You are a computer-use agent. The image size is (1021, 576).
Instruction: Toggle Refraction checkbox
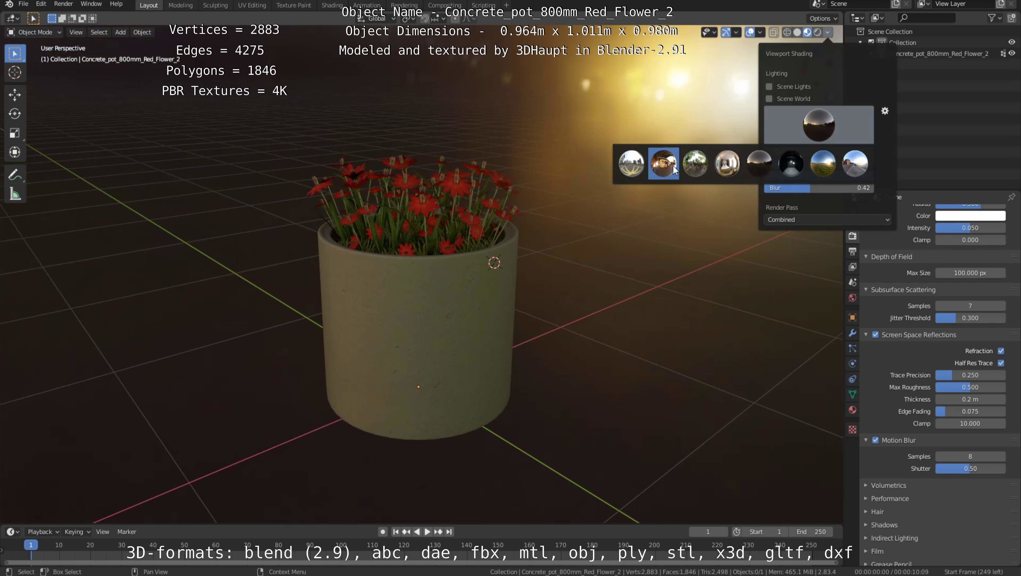[1001, 351]
